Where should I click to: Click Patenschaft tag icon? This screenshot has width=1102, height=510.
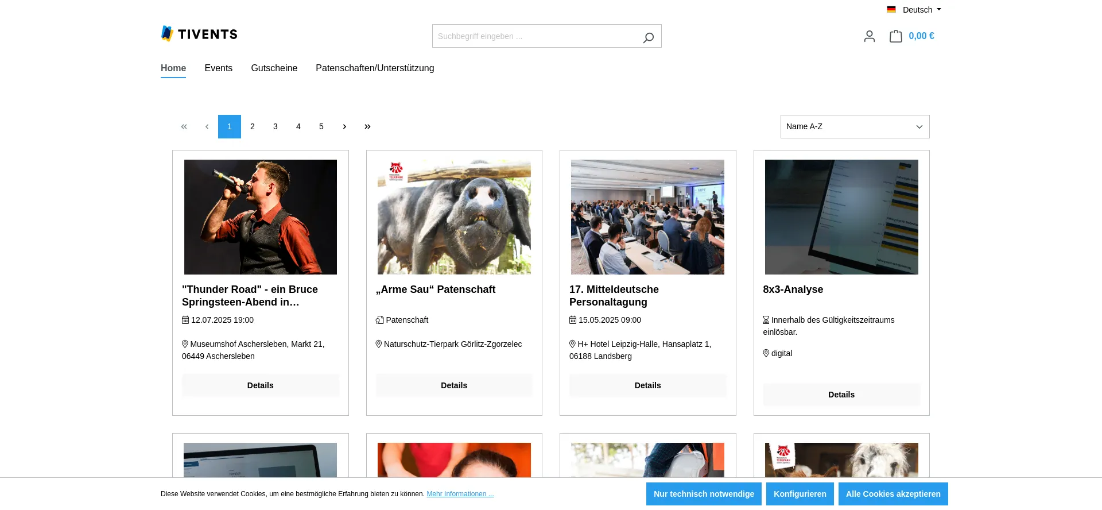[379, 320]
